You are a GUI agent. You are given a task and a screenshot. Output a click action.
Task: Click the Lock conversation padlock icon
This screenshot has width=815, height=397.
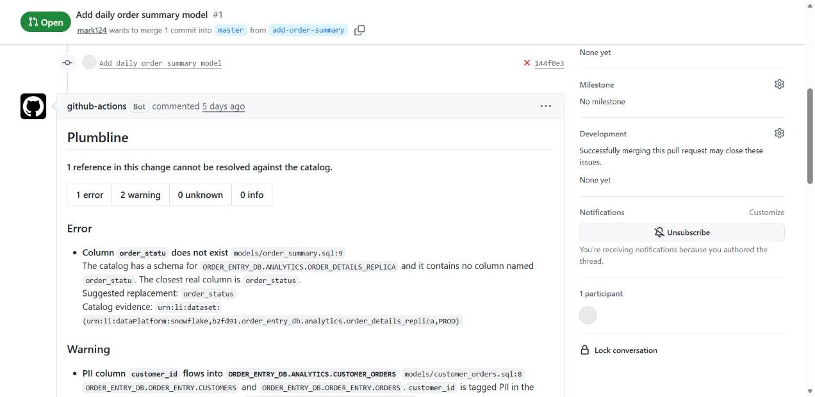pos(584,350)
